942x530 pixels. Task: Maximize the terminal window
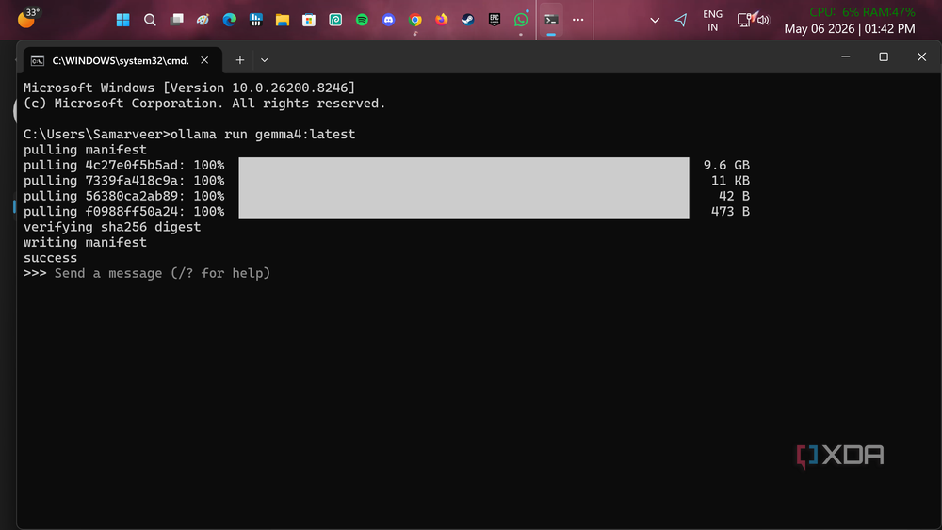[x=884, y=57]
